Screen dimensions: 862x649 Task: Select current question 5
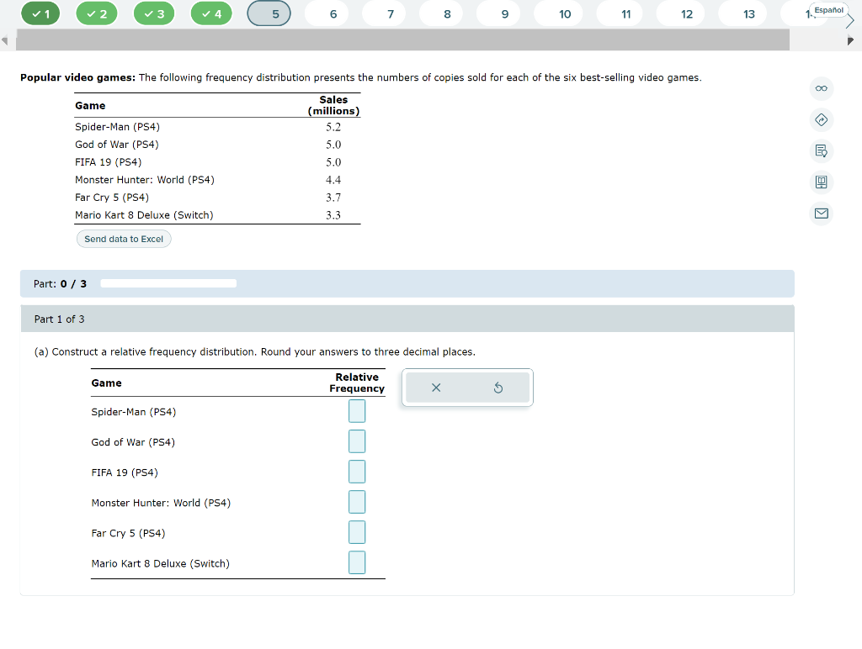pyautogui.click(x=269, y=13)
